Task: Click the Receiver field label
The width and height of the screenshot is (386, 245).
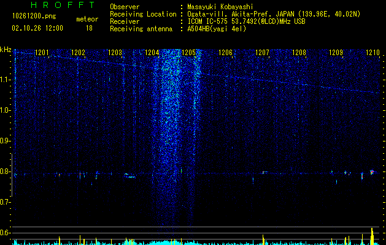Action: (125, 21)
